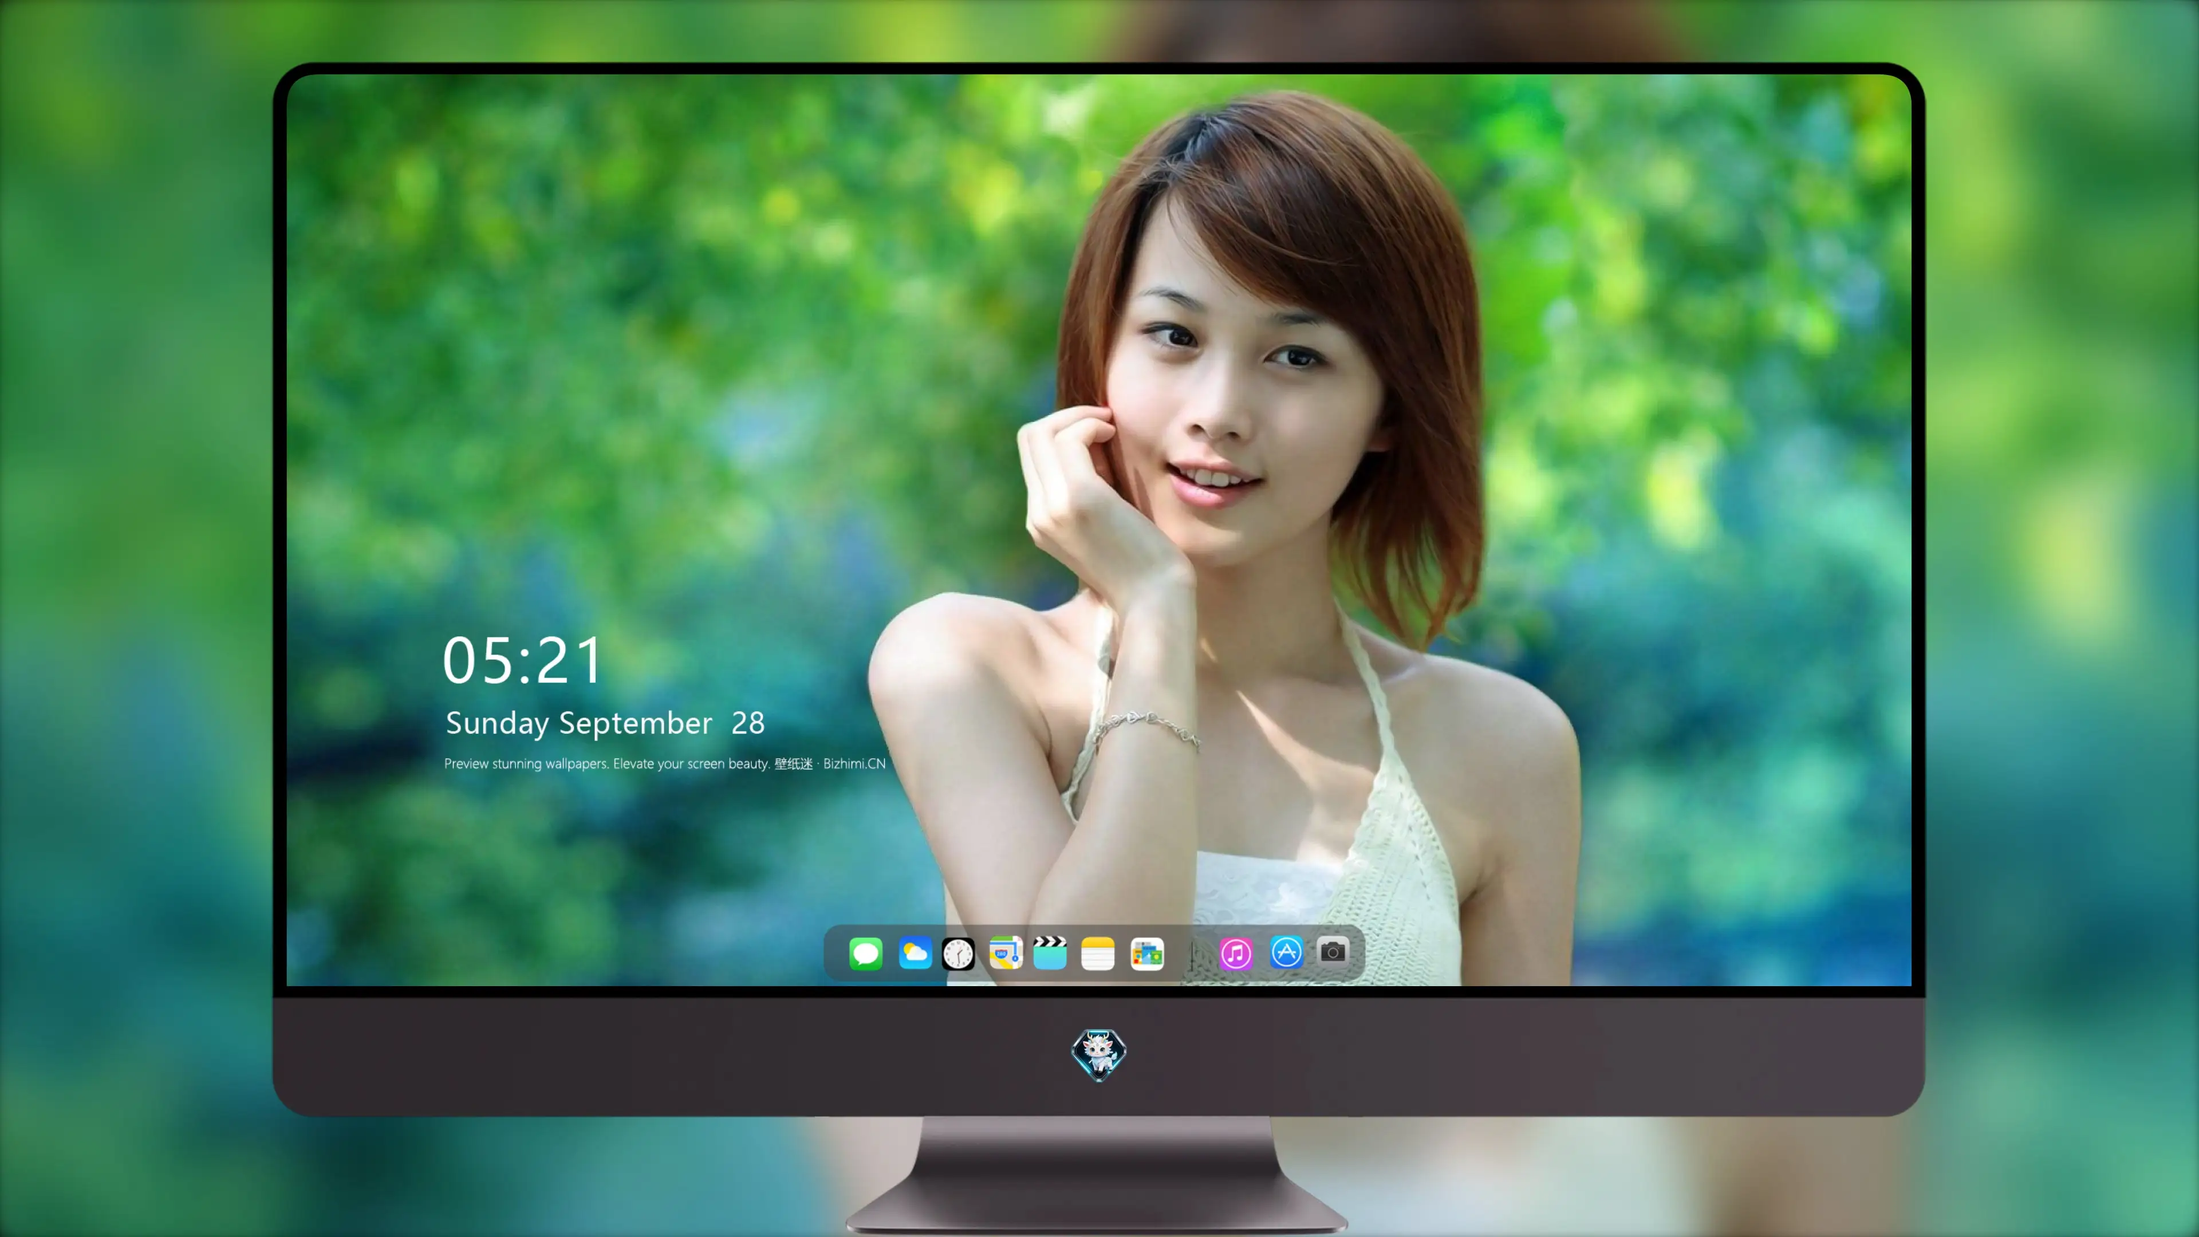Image resolution: width=2199 pixels, height=1237 pixels.
Task: Click the "Preview stunning wallpapers" caption text
Action: point(664,763)
